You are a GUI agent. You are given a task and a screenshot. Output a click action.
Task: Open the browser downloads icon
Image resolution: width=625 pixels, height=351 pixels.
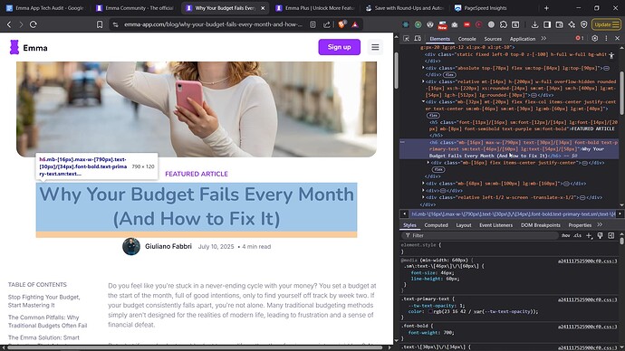tap(535, 24)
